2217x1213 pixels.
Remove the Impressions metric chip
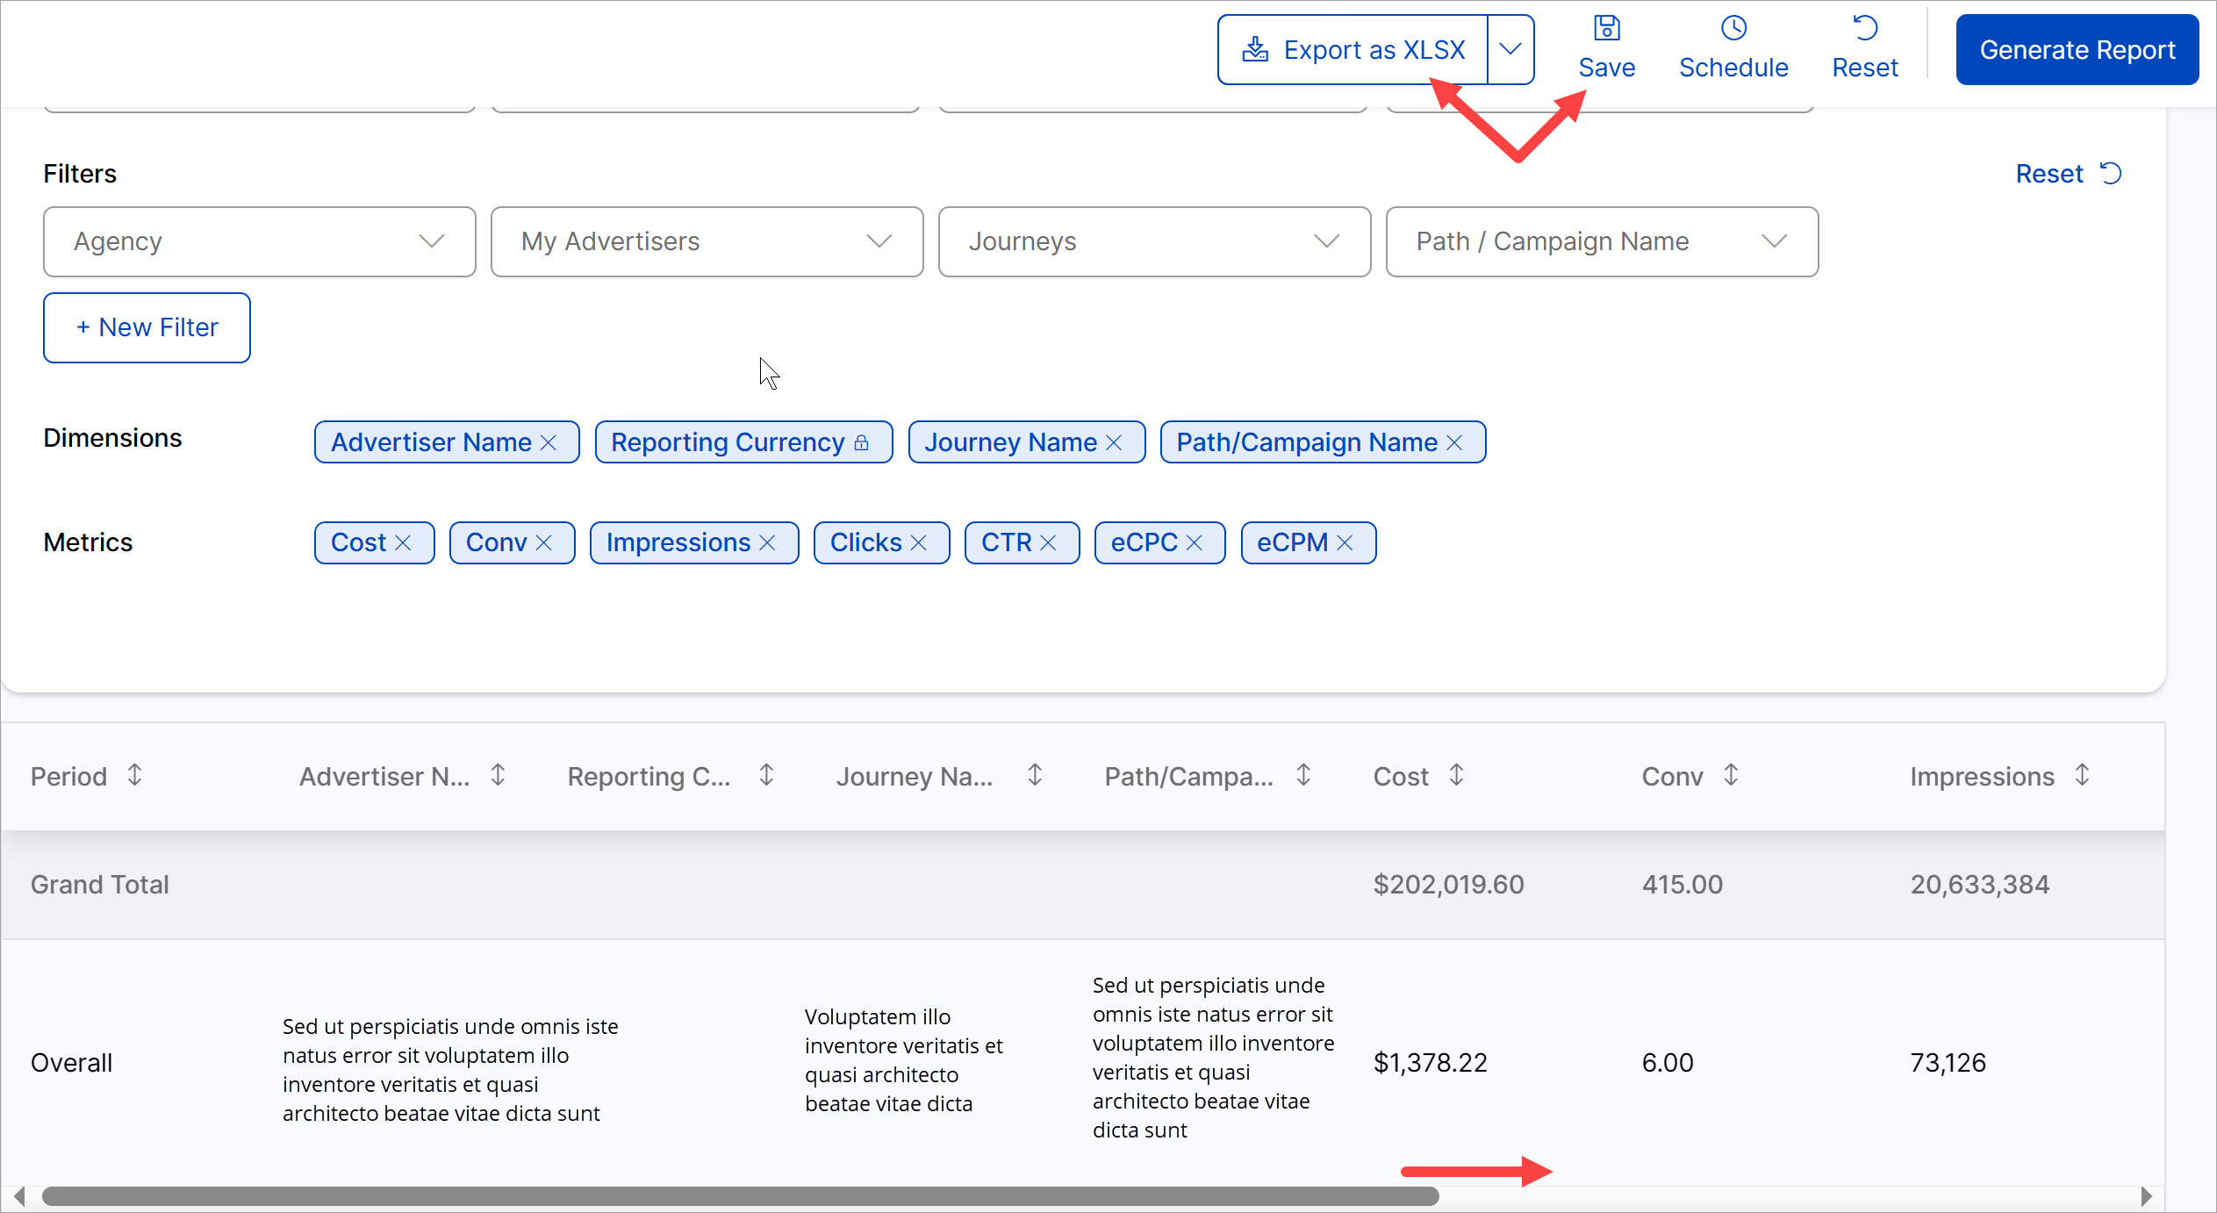pos(768,543)
